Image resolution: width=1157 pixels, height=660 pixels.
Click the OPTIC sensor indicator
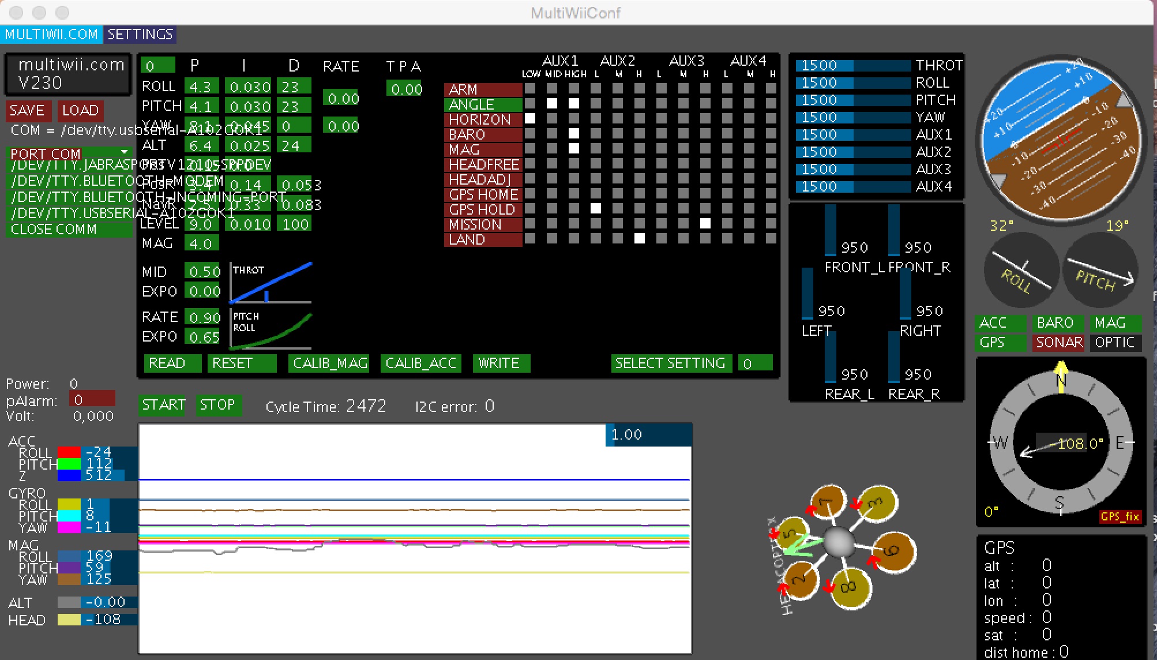pos(1116,342)
